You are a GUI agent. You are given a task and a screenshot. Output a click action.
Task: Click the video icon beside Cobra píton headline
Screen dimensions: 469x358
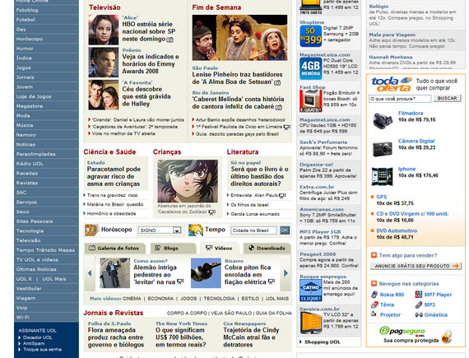pos(272,281)
